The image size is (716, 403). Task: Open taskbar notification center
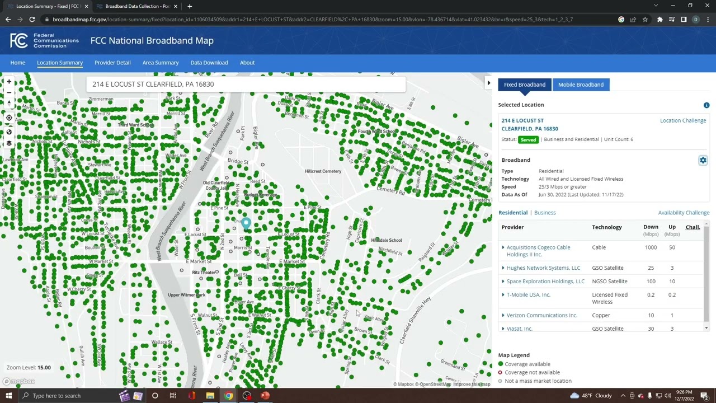704,396
